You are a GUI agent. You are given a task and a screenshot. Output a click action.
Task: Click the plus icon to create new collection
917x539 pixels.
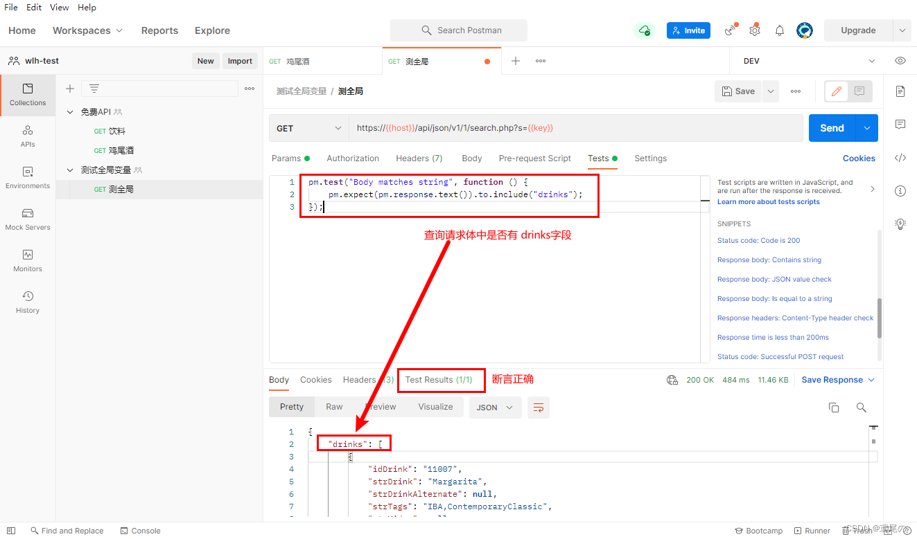click(x=70, y=89)
